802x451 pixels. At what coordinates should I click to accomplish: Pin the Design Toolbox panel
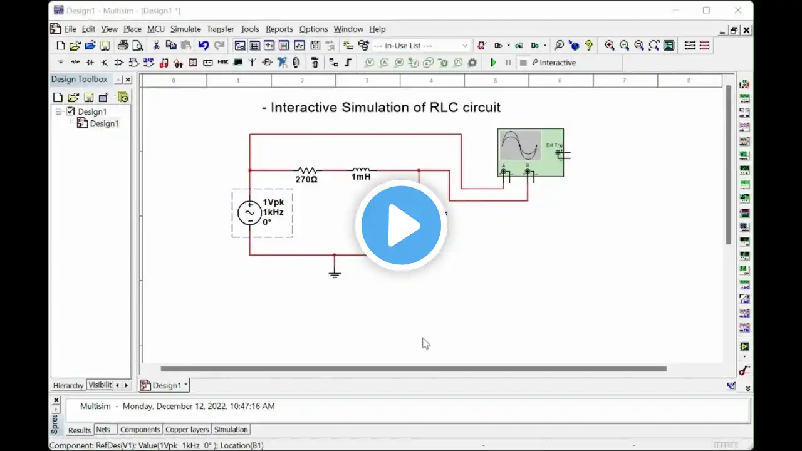click(118, 80)
